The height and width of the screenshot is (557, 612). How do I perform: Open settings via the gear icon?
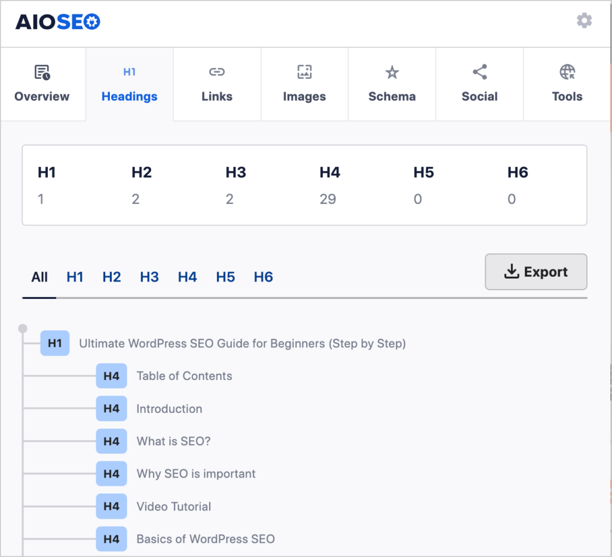tap(585, 20)
